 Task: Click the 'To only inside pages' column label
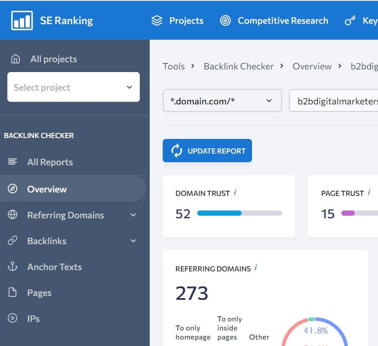point(230,328)
